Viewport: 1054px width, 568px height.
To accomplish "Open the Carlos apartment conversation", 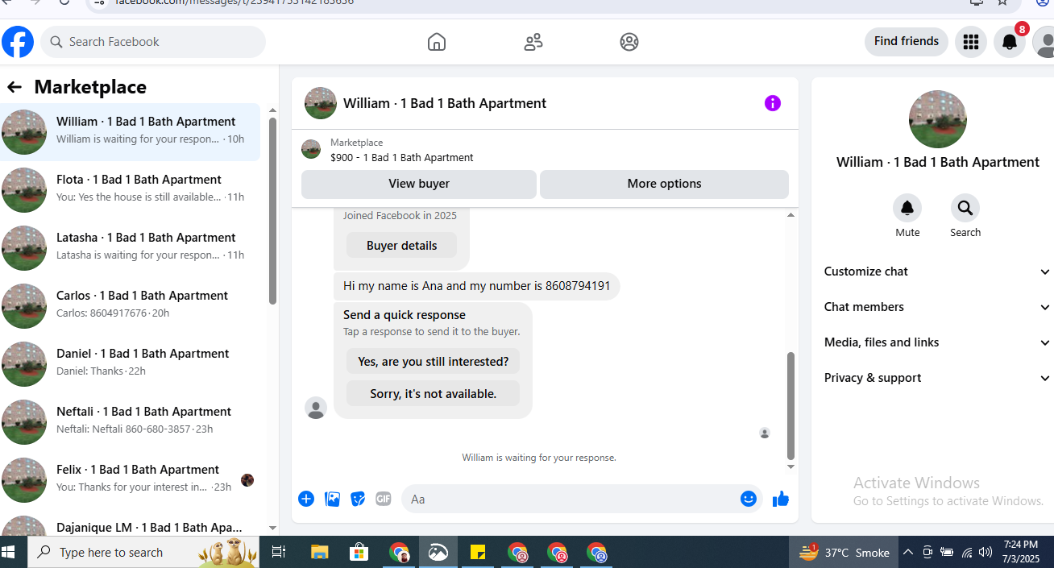I will (131, 305).
